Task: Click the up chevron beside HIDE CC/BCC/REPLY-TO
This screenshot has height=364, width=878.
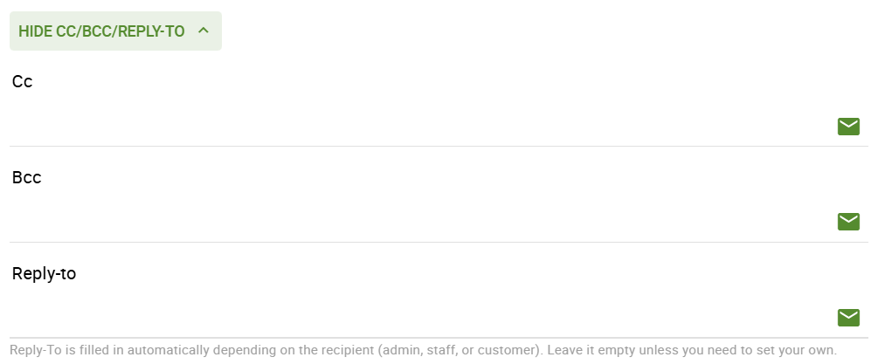Action: coord(204,31)
